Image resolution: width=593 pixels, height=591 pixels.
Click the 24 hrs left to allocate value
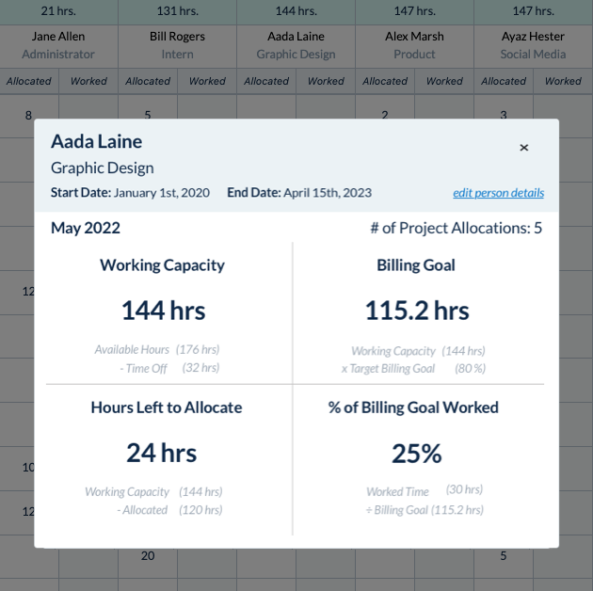tap(162, 453)
